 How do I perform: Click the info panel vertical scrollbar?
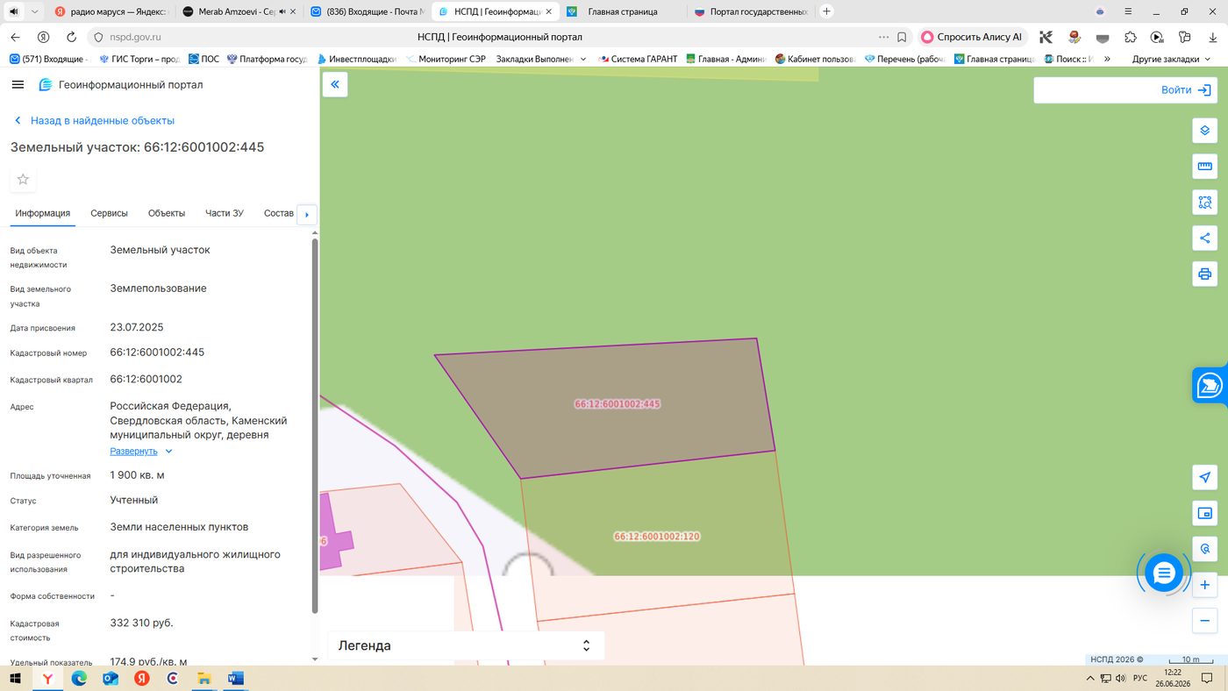315,425
